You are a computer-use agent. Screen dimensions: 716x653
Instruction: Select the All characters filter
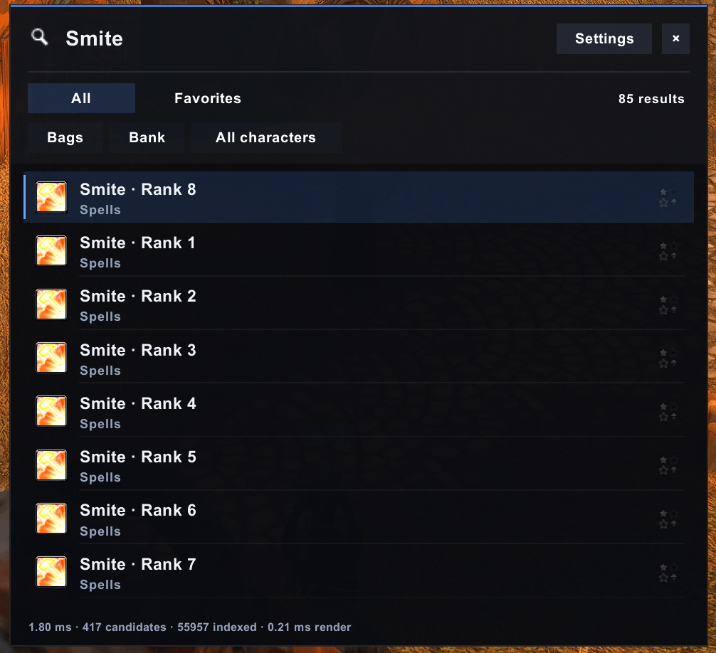click(x=265, y=137)
